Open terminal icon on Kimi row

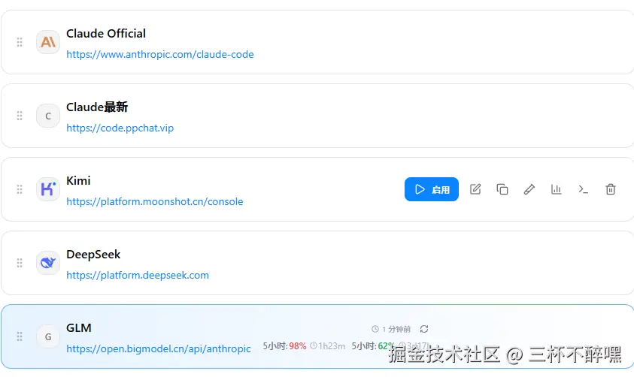[x=583, y=189]
